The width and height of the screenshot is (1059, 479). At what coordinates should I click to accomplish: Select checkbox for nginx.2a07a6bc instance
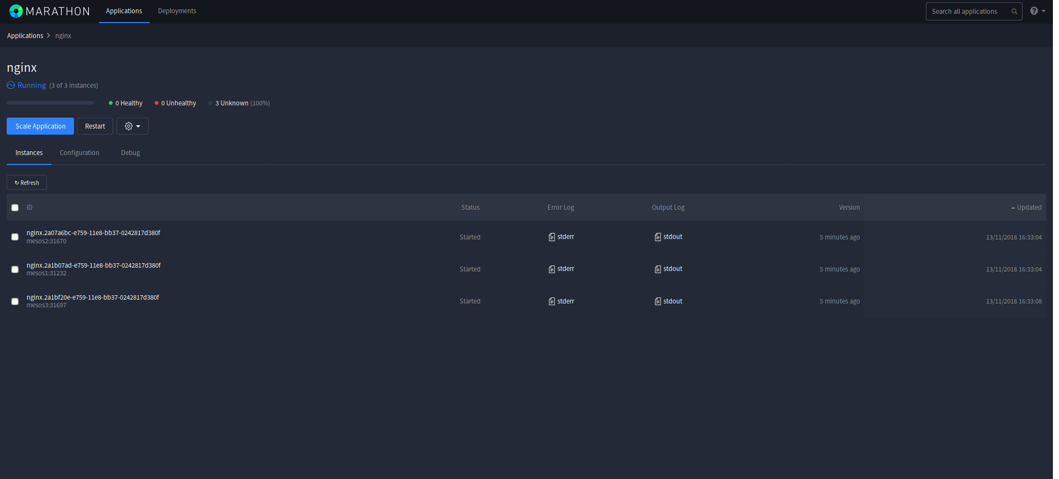coord(15,237)
